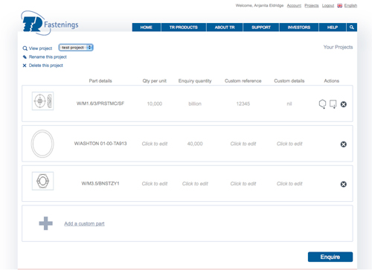Screen dimensions: 372x271
Task: Open the W/M3.5/BNSTZY1 nut thumbnail
Action: (x=42, y=181)
